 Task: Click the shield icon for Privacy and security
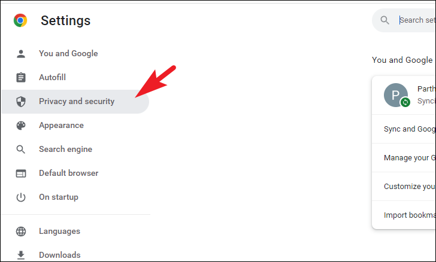point(21,102)
